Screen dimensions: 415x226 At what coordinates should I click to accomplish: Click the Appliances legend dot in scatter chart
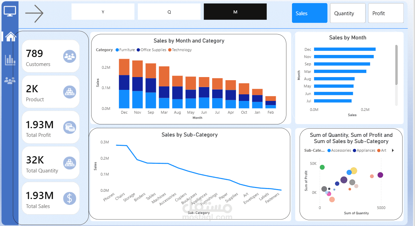click(354, 151)
